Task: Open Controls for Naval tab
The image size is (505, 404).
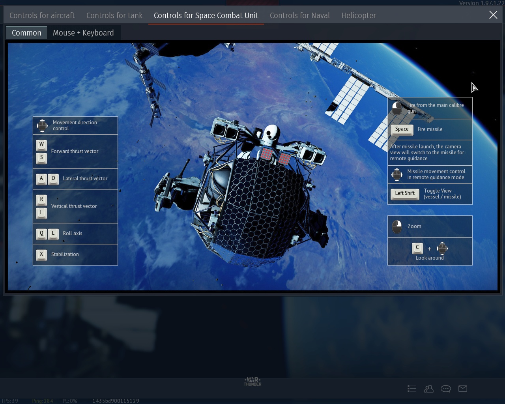Action: coord(300,15)
